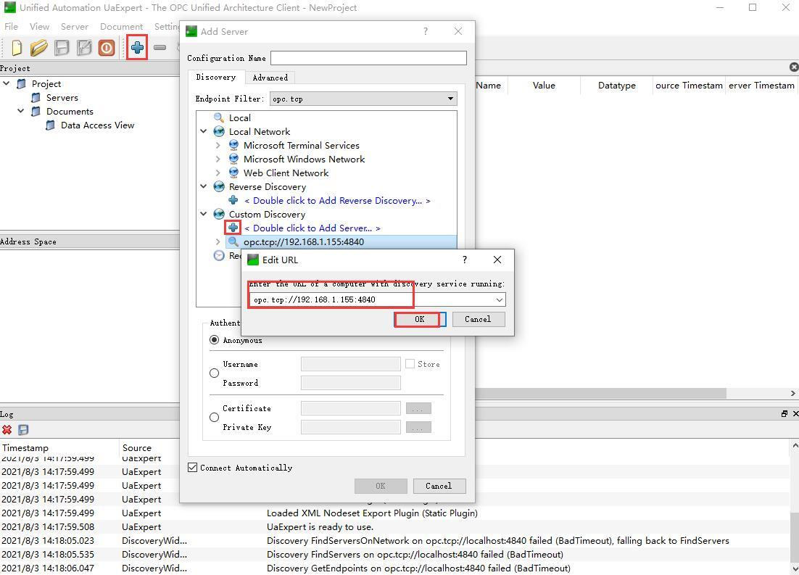The image size is (799, 575).
Task: Click the Open Project folder icon
Action: [x=38, y=48]
